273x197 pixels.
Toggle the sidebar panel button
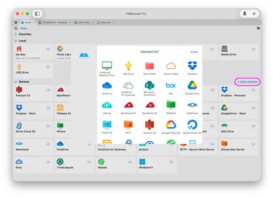tap(37, 14)
